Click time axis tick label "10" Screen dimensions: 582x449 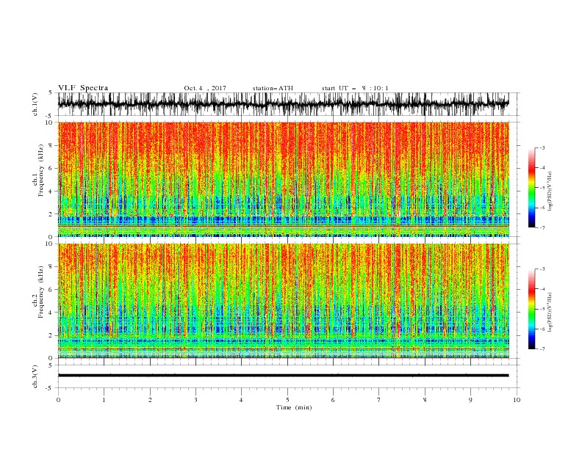(517, 400)
